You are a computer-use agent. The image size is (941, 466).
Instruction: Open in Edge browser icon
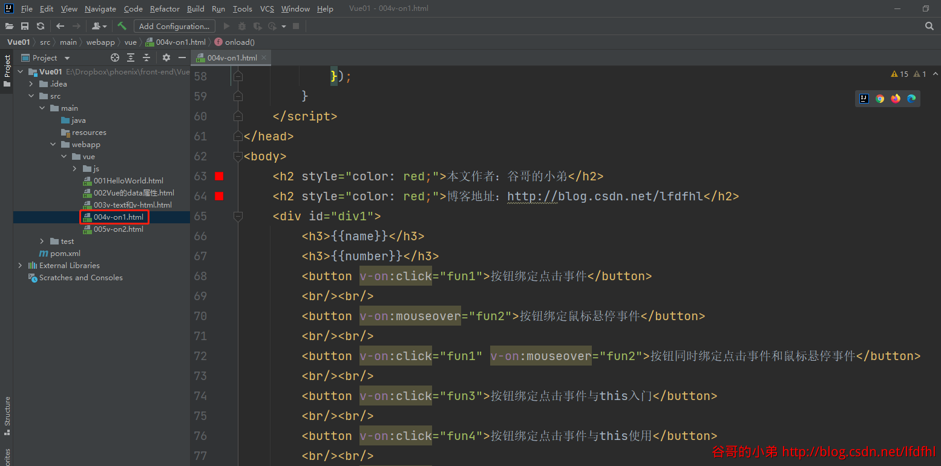click(x=911, y=99)
